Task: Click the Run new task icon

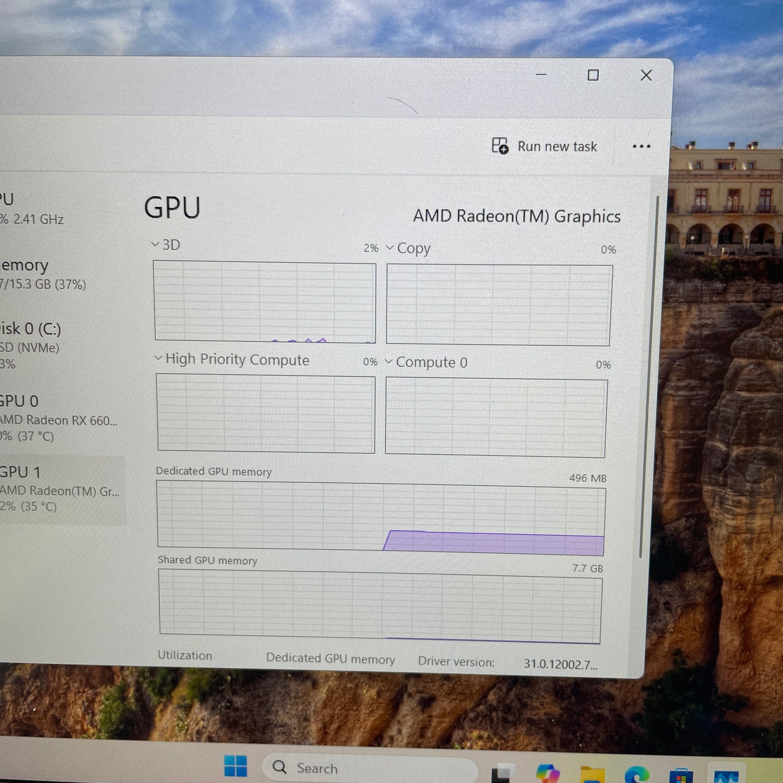Action: click(x=500, y=146)
